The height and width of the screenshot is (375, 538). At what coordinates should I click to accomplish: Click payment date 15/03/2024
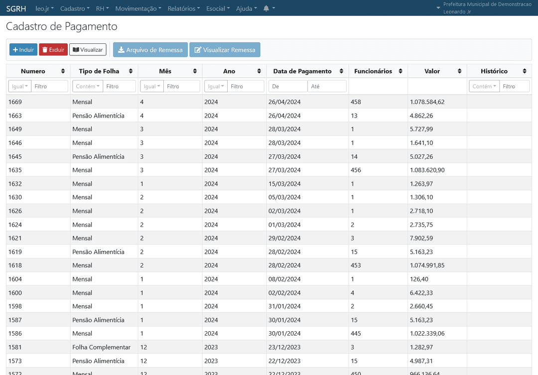click(284, 184)
